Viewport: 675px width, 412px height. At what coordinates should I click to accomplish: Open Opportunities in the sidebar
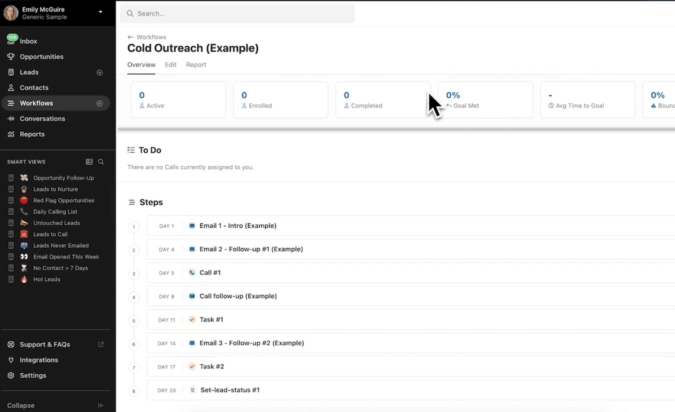[x=42, y=57]
